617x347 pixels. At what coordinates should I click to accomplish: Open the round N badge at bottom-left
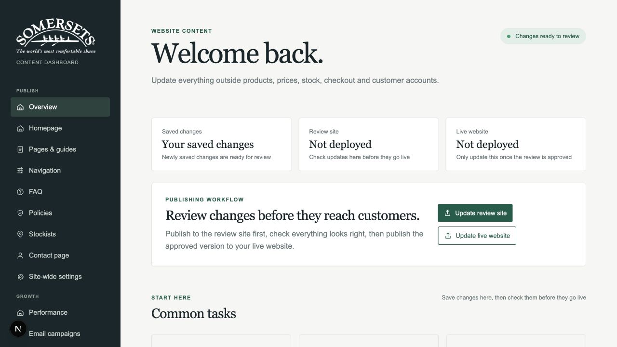[18, 329]
